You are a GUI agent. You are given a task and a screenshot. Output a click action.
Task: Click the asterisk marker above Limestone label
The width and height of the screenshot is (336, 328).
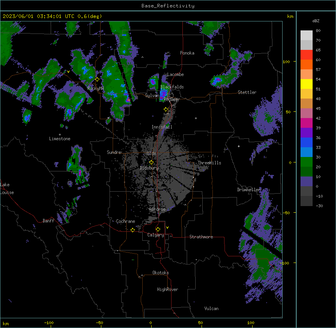point(60,134)
